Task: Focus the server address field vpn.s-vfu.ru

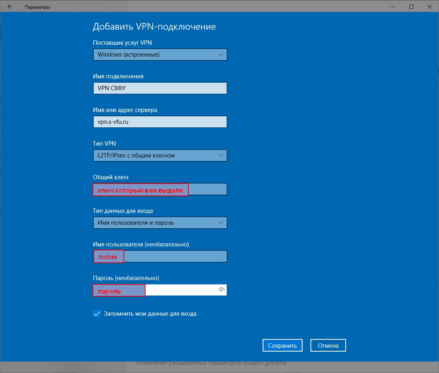Action: point(160,122)
